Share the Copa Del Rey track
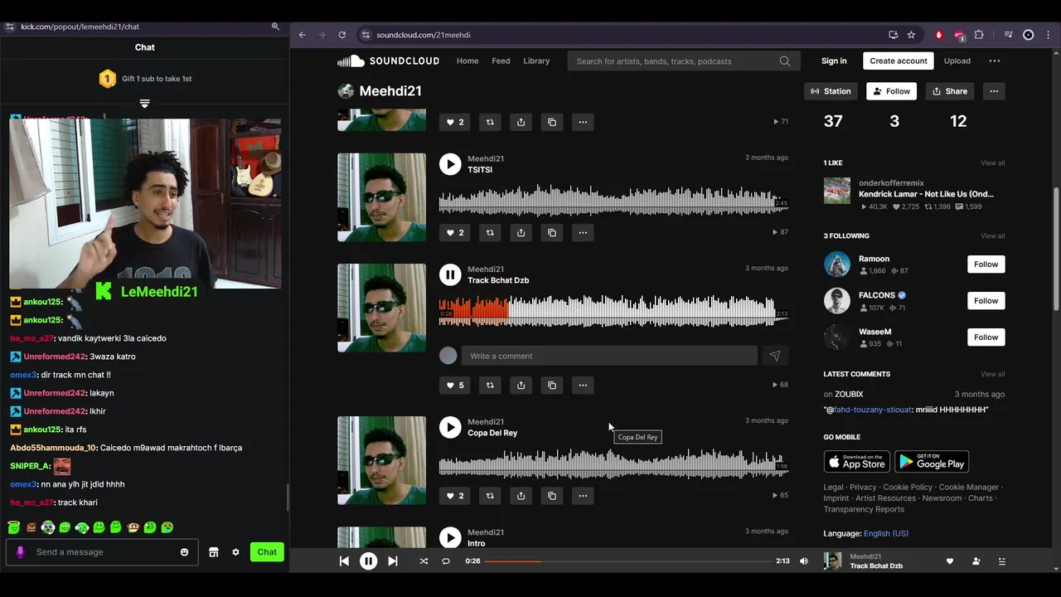1061x597 pixels. (521, 496)
